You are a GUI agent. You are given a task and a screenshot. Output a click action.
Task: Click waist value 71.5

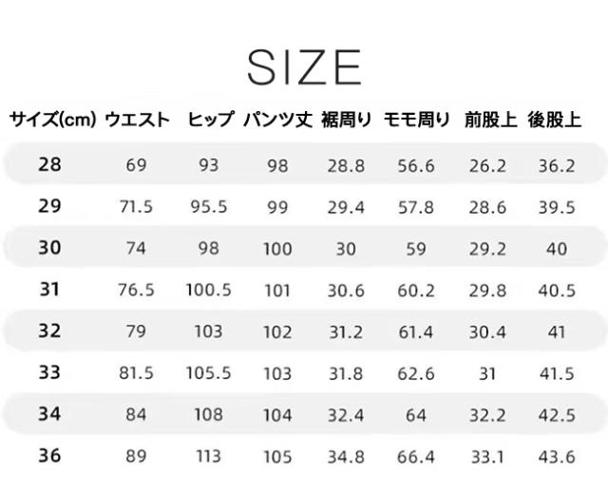pos(136,208)
